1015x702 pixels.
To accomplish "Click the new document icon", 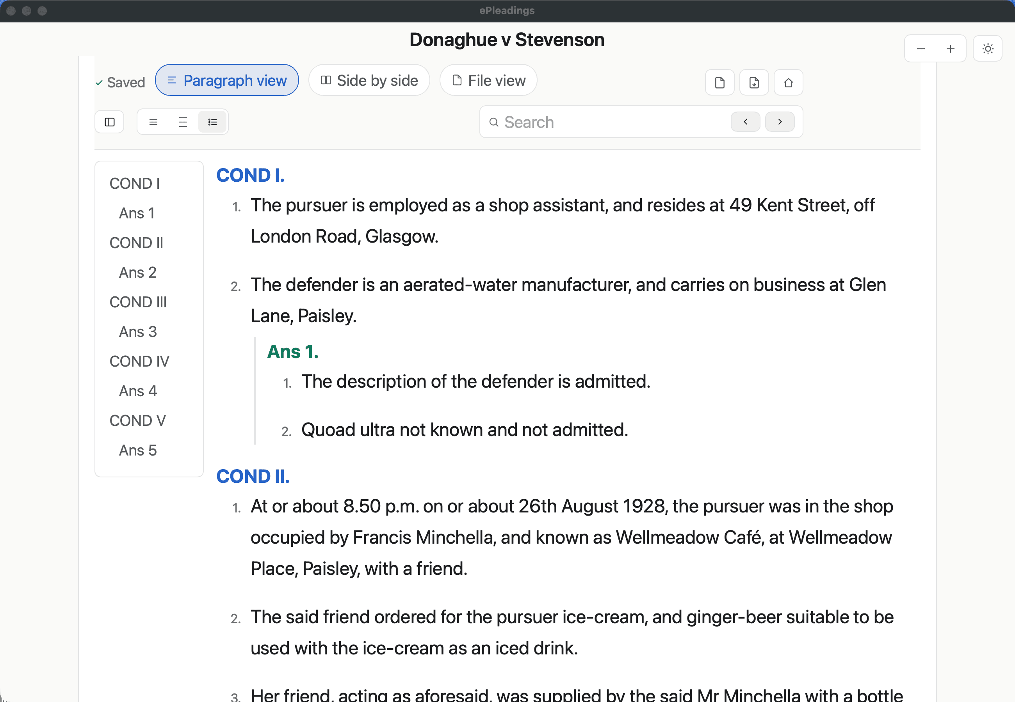I will pyautogui.click(x=719, y=82).
